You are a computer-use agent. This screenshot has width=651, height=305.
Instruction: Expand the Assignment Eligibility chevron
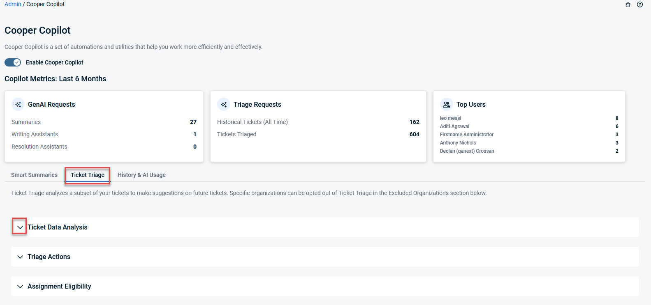pyautogui.click(x=20, y=287)
